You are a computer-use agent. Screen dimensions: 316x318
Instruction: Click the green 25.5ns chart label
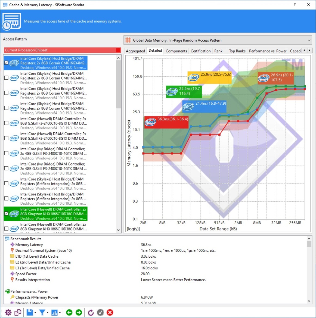pyautogui.click(x=184, y=92)
